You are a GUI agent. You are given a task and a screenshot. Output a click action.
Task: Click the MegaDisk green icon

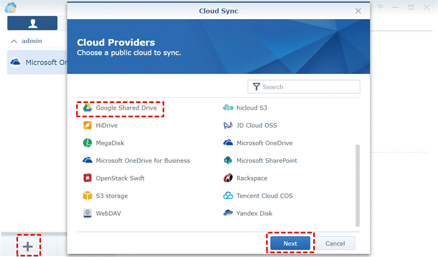pyautogui.click(x=88, y=143)
